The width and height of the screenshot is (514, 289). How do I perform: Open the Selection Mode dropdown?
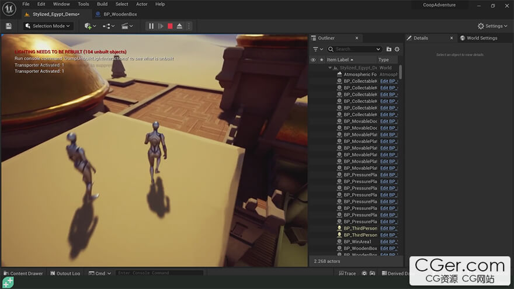[48, 26]
